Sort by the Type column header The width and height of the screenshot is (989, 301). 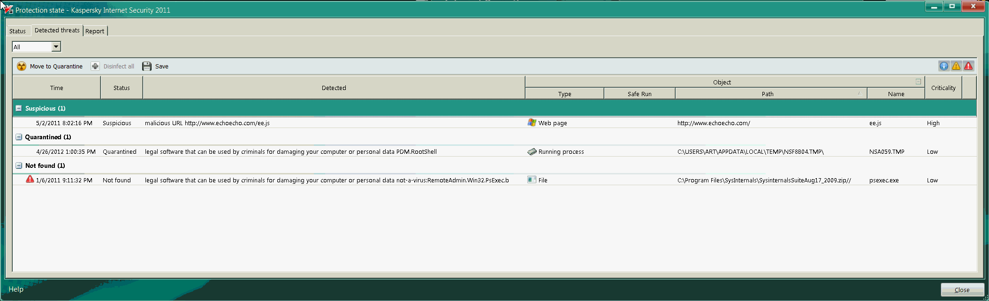[x=565, y=94]
